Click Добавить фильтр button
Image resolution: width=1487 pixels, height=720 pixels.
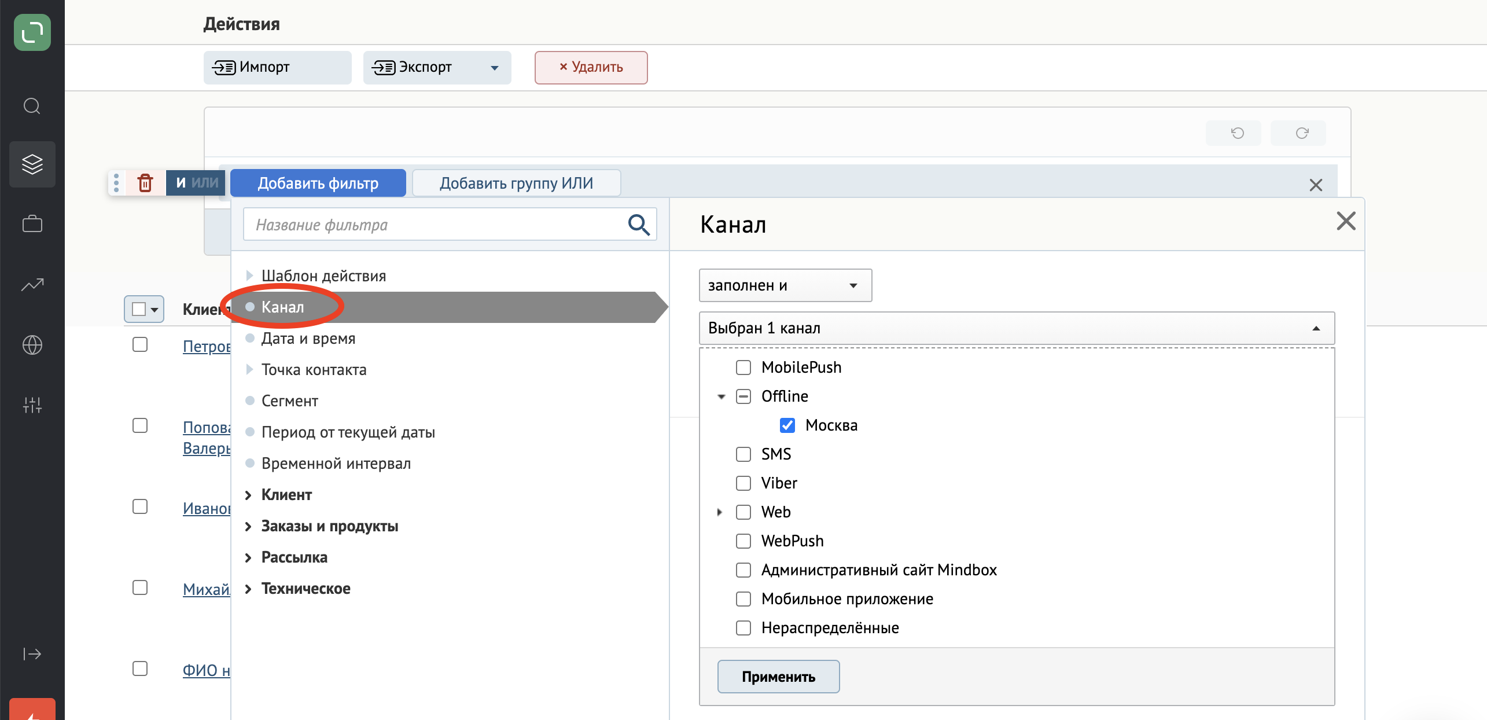[318, 183]
